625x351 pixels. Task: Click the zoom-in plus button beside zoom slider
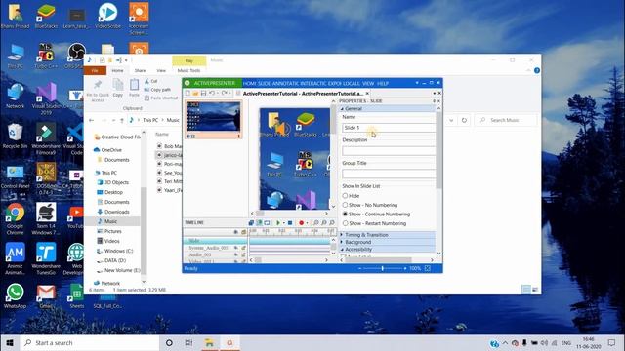(x=405, y=269)
